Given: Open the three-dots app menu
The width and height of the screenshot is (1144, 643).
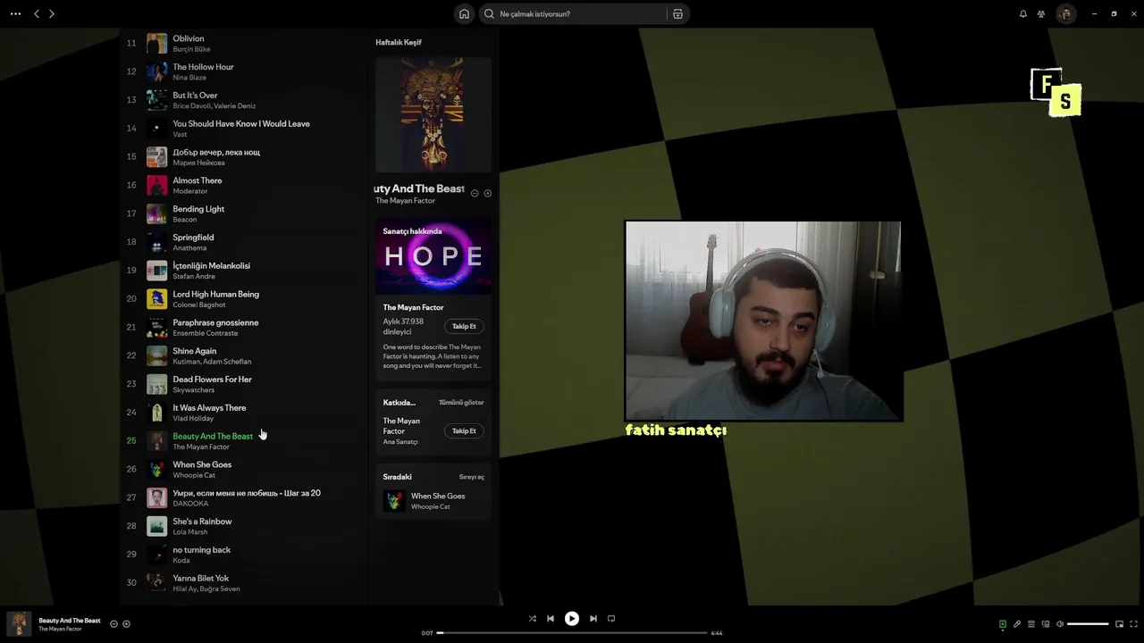Looking at the screenshot, I should coord(15,13).
